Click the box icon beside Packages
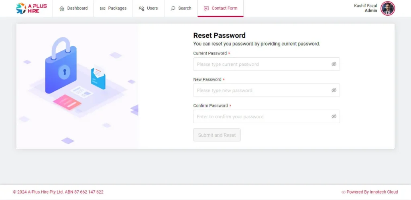 103,8
